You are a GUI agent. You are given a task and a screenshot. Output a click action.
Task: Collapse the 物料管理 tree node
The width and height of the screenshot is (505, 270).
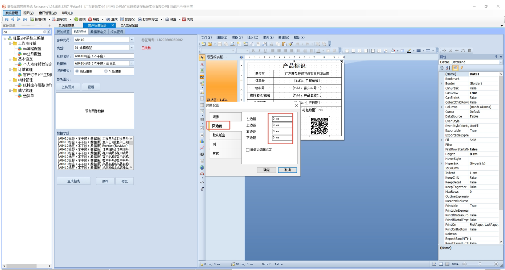[x=10, y=80]
